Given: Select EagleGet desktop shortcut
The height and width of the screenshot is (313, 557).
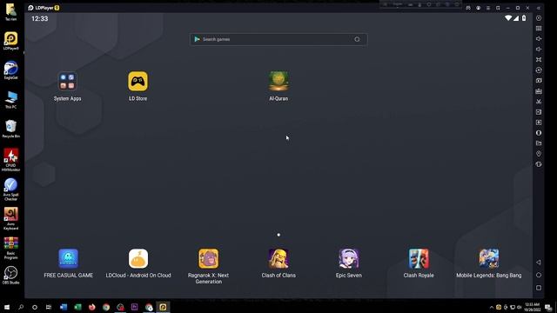Looking at the screenshot, I should pos(11,70).
